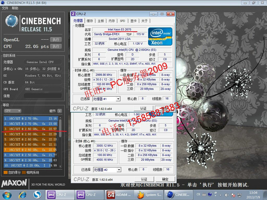Switch to System S... taskbar button
Image resolution: width=267 pixels, height=200 pixels.
[x=148, y=195]
